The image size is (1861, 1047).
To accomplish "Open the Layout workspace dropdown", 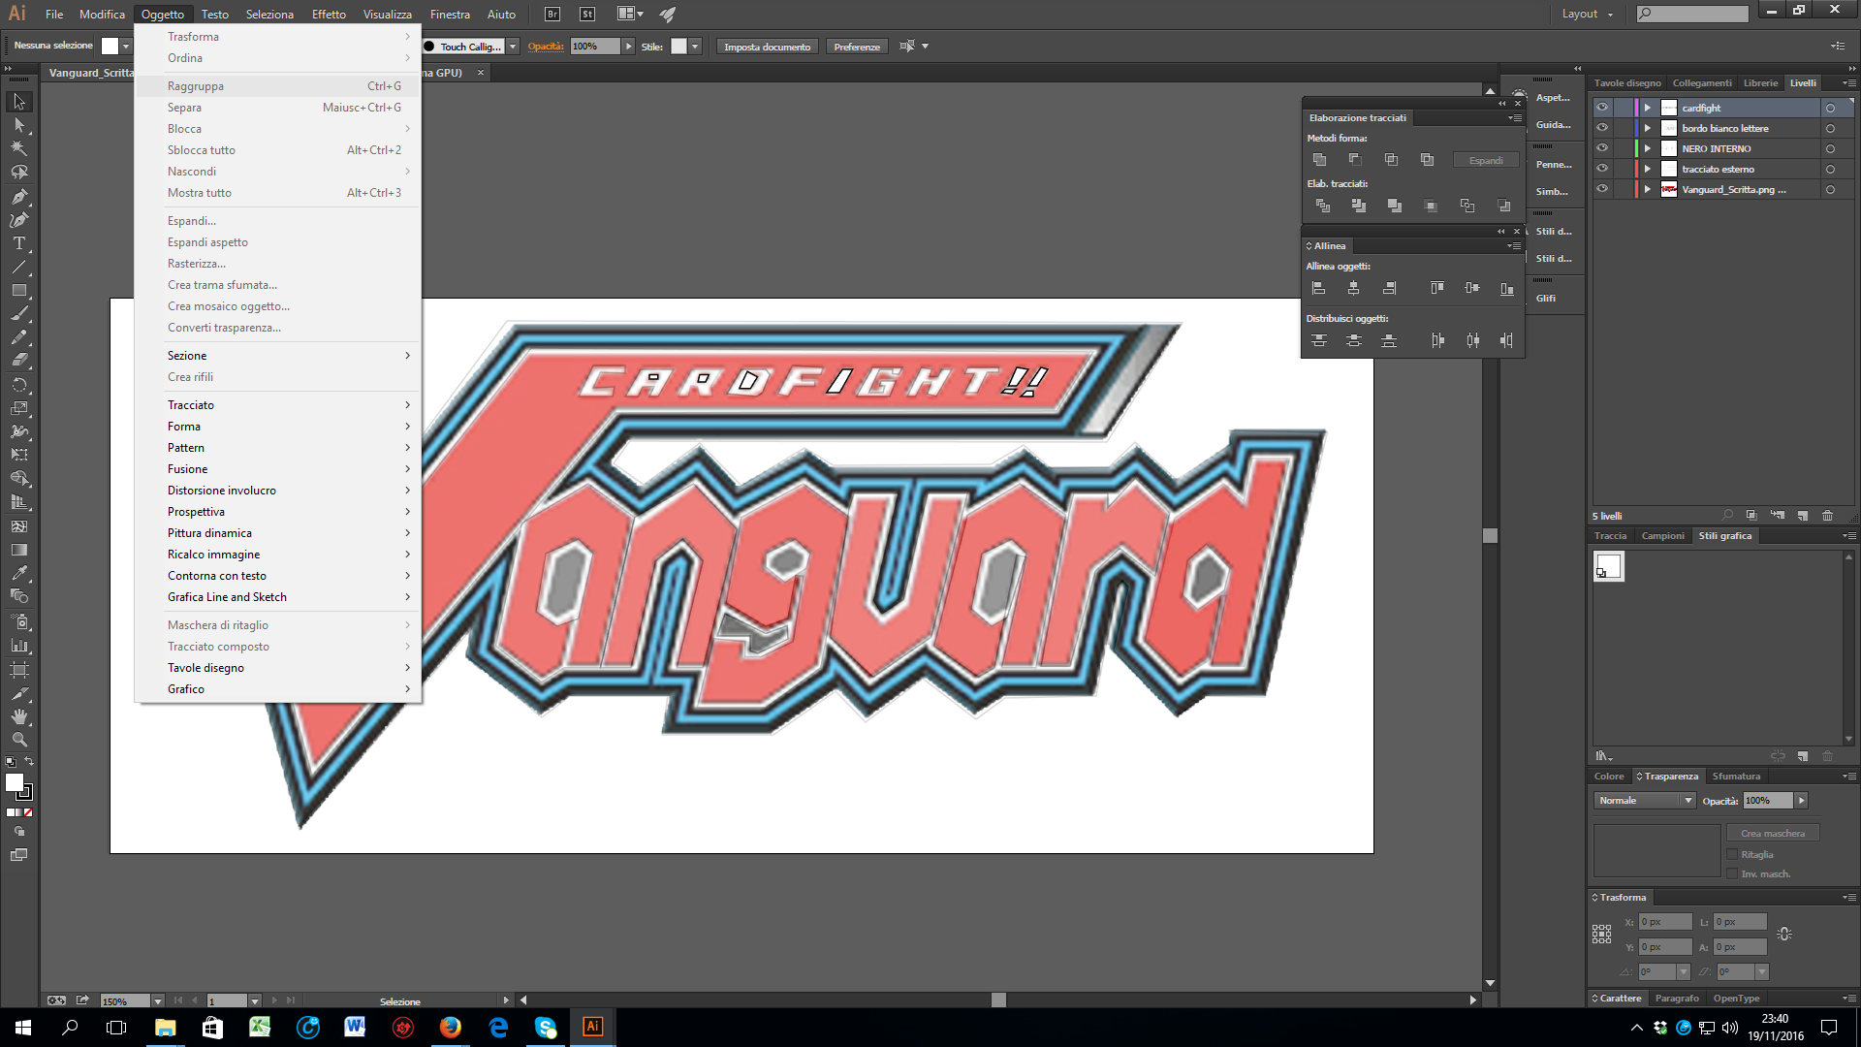I will click(1587, 14).
